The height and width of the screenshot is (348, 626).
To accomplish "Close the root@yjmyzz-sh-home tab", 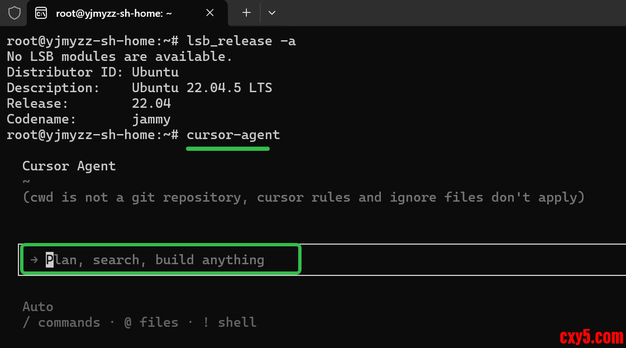I will pyautogui.click(x=209, y=13).
